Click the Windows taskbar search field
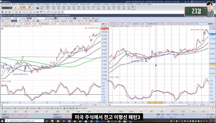The image size is (216, 123). click(x=21, y=120)
